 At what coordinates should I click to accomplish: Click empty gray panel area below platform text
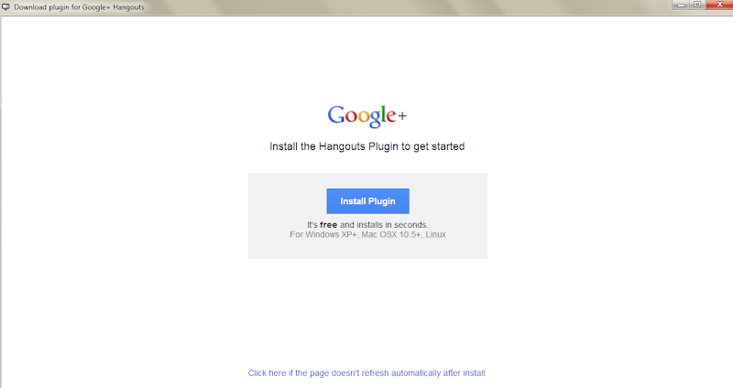coord(367,249)
